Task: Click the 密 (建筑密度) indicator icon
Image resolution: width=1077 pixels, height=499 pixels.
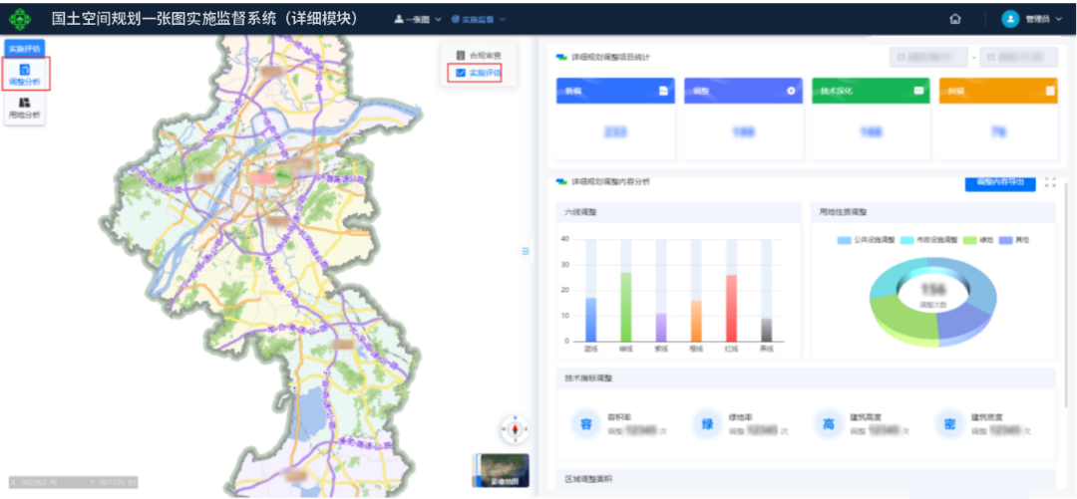Action: [949, 424]
